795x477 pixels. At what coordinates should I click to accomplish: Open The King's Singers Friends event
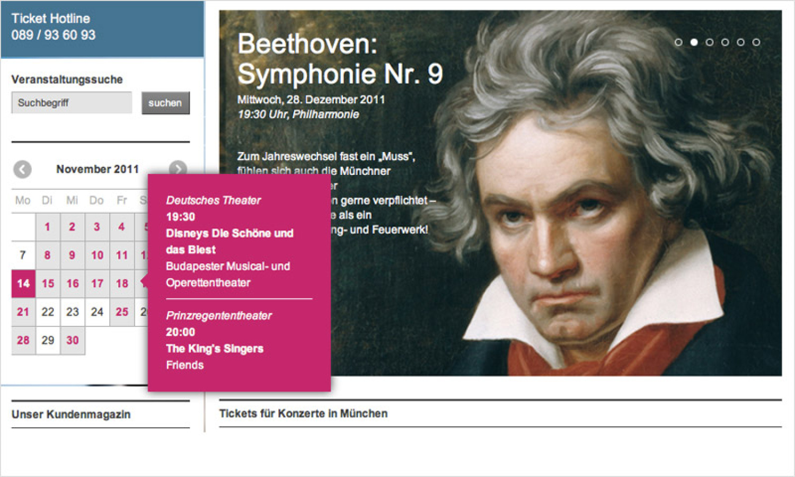[x=215, y=349]
